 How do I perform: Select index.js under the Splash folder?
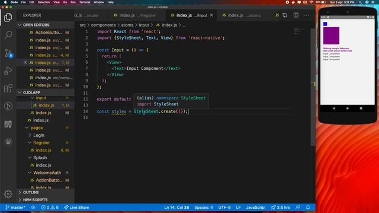point(46,165)
